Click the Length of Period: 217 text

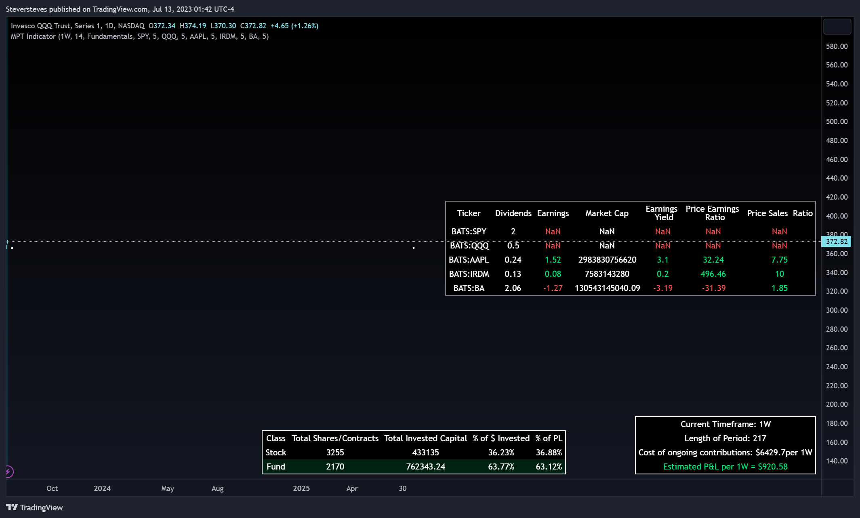[725, 438]
